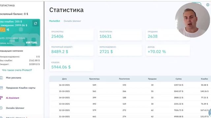
Task: Click the Рекламный бюджет 8489.2 $ card
Action: coord(72,50)
